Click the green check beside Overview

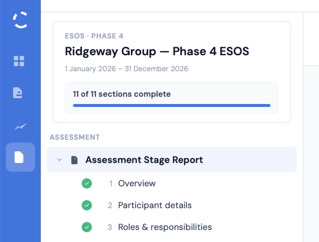click(x=87, y=183)
